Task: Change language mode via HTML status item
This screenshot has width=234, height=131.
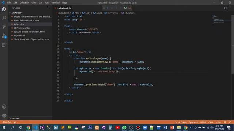Action: click(x=218, y=122)
